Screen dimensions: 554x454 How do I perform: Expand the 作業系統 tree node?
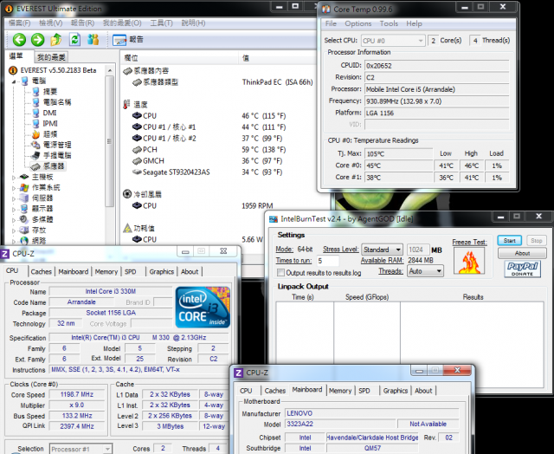tap(14, 188)
